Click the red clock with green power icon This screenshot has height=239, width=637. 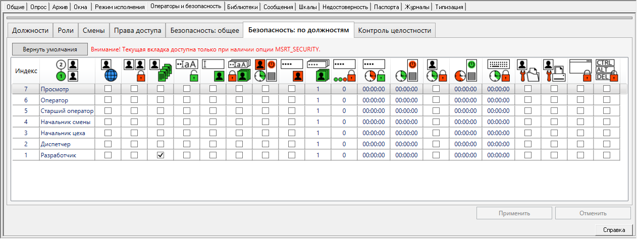click(466, 71)
